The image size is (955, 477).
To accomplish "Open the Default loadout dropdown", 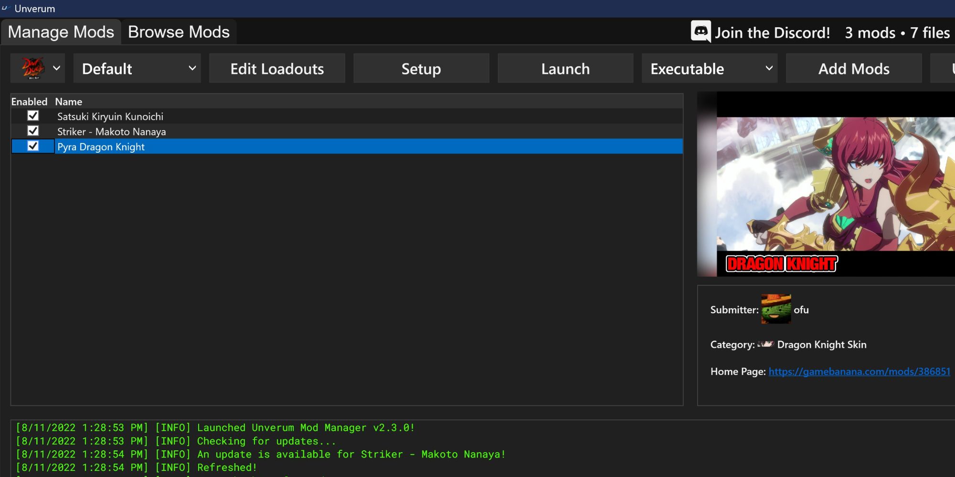I will pos(137,68).
